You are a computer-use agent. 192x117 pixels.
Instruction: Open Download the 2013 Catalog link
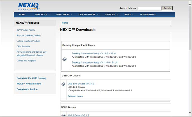pyautogui.click(x=31, y=78)
